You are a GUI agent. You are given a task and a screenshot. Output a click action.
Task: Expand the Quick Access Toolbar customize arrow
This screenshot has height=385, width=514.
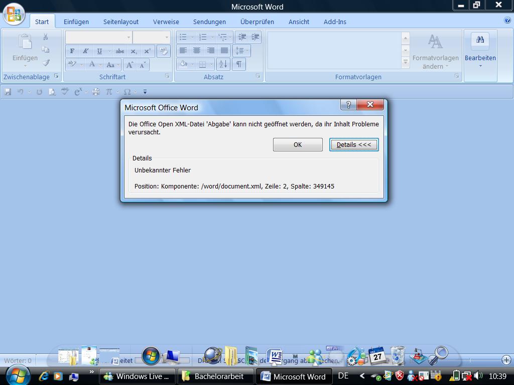[x=145, y=92]
